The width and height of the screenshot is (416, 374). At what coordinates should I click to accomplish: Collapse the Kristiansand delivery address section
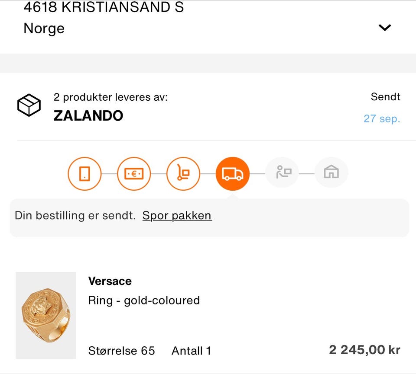[384, 27]
